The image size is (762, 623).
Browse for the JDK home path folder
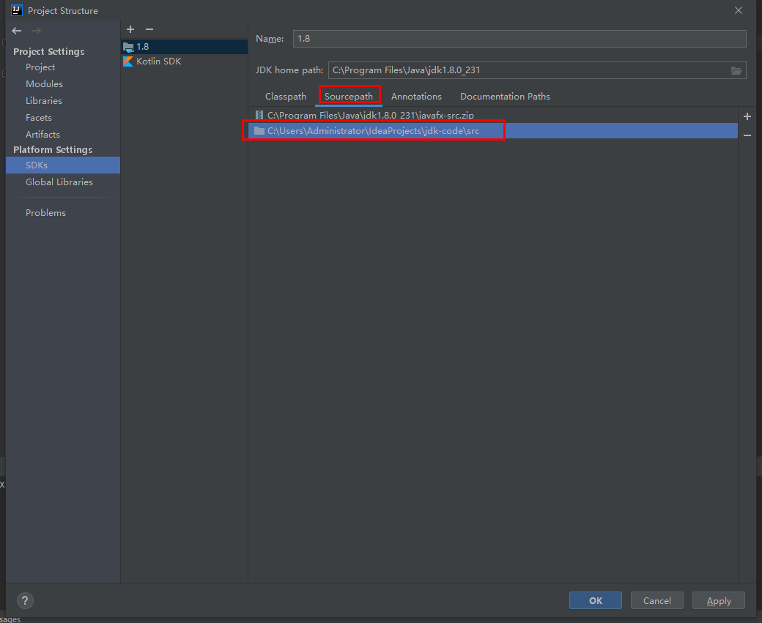[x=736, y=70]
